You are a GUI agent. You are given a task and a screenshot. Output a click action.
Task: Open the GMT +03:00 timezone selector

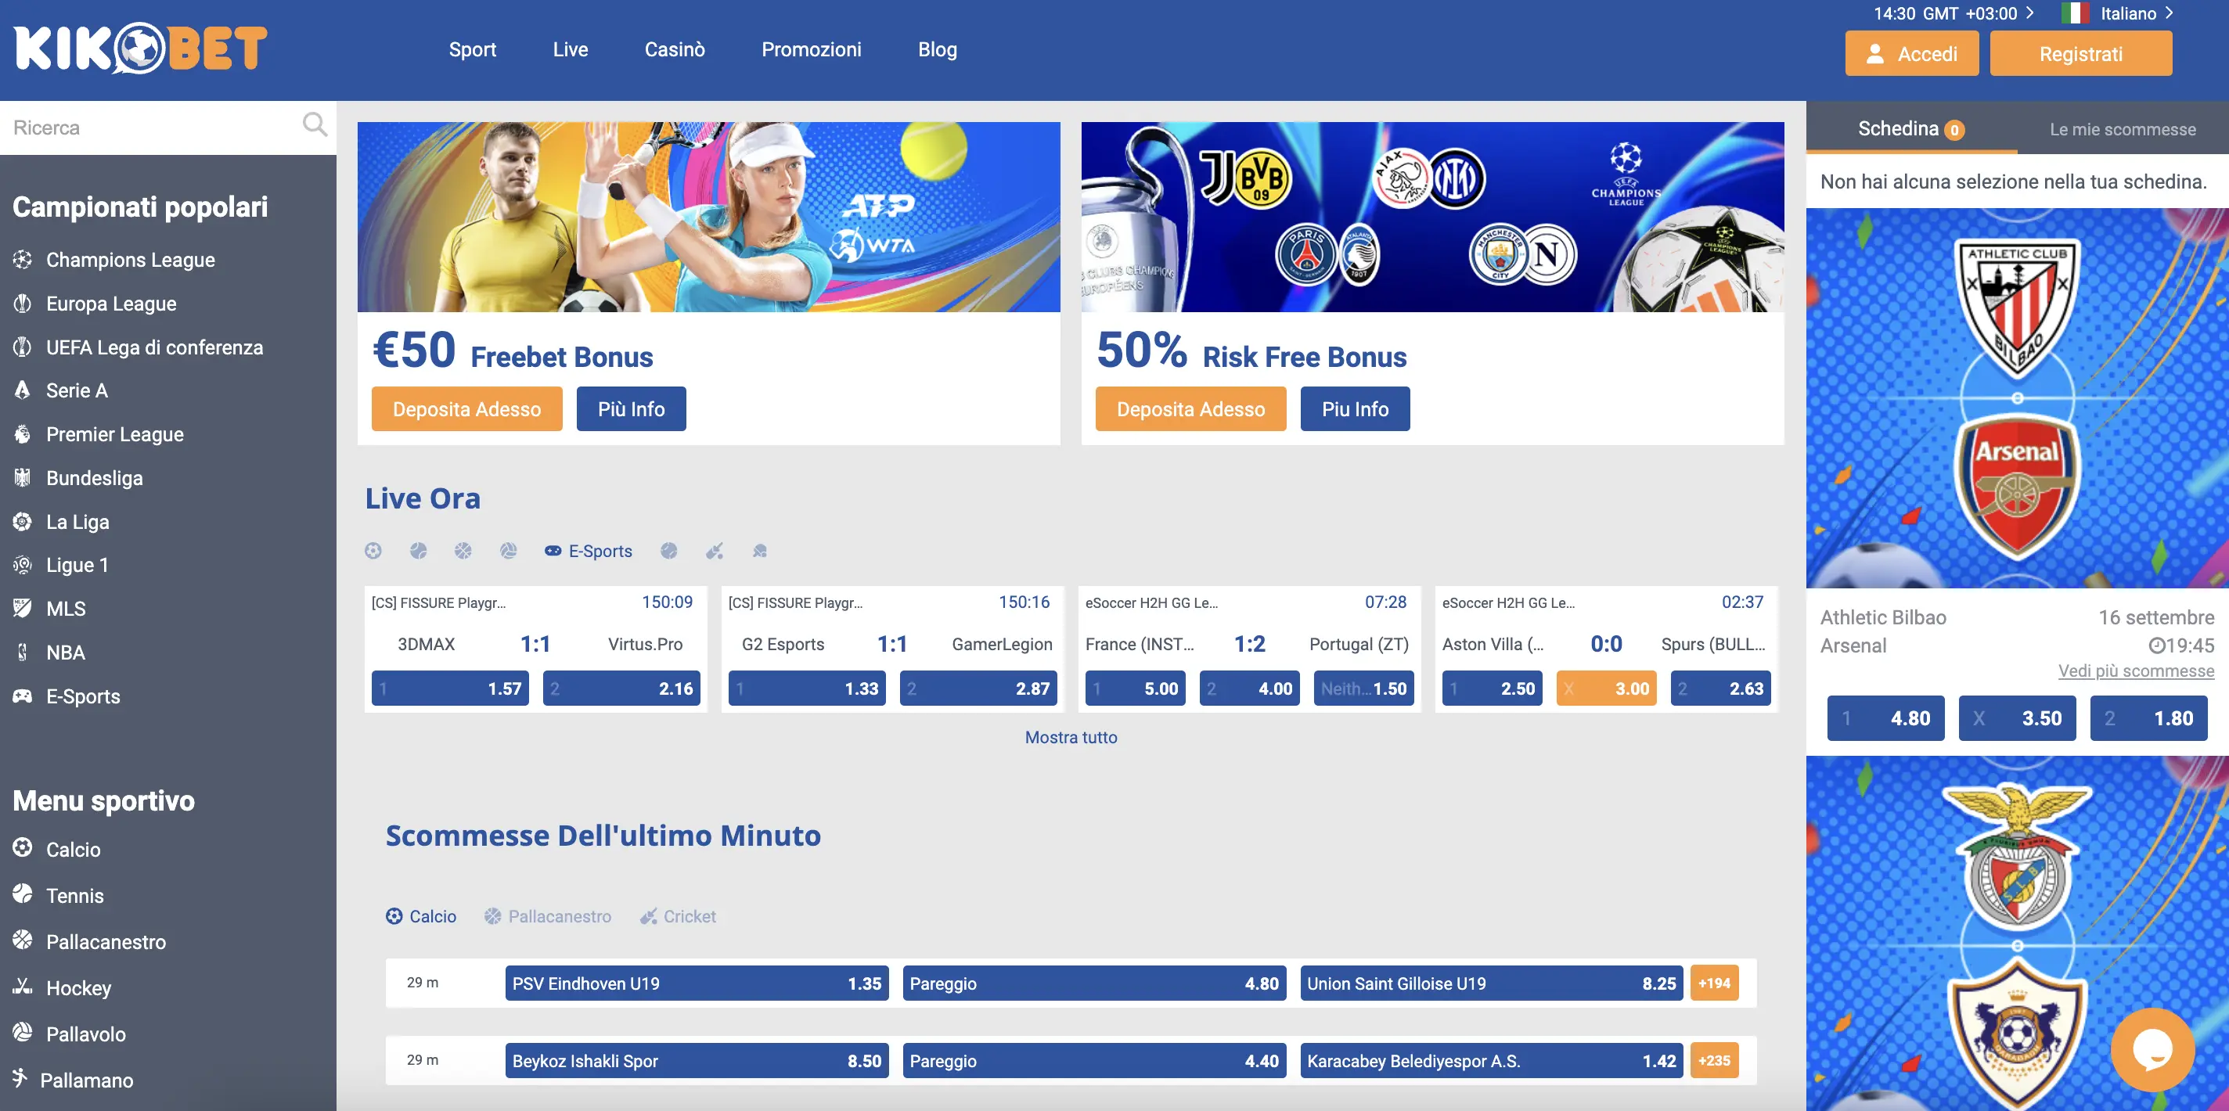tap(1954, 13)
